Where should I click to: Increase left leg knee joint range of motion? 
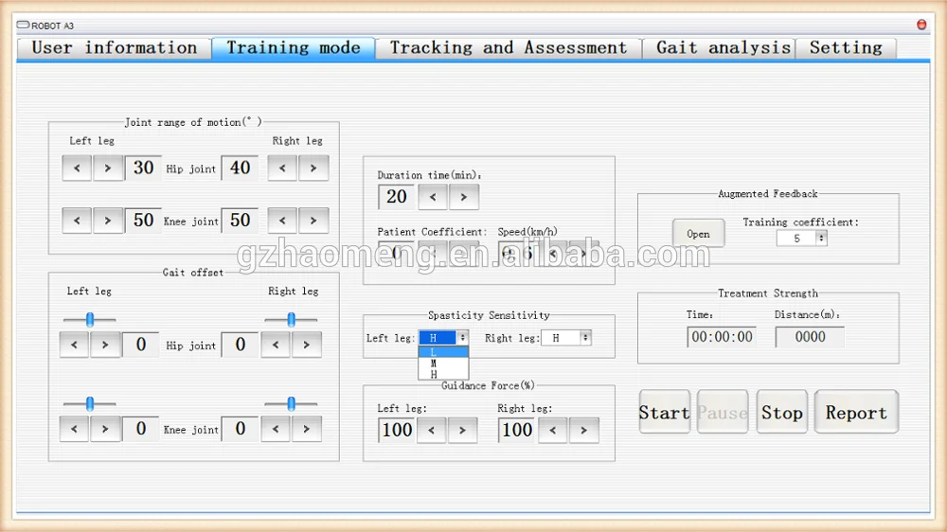tap(108, 221)
